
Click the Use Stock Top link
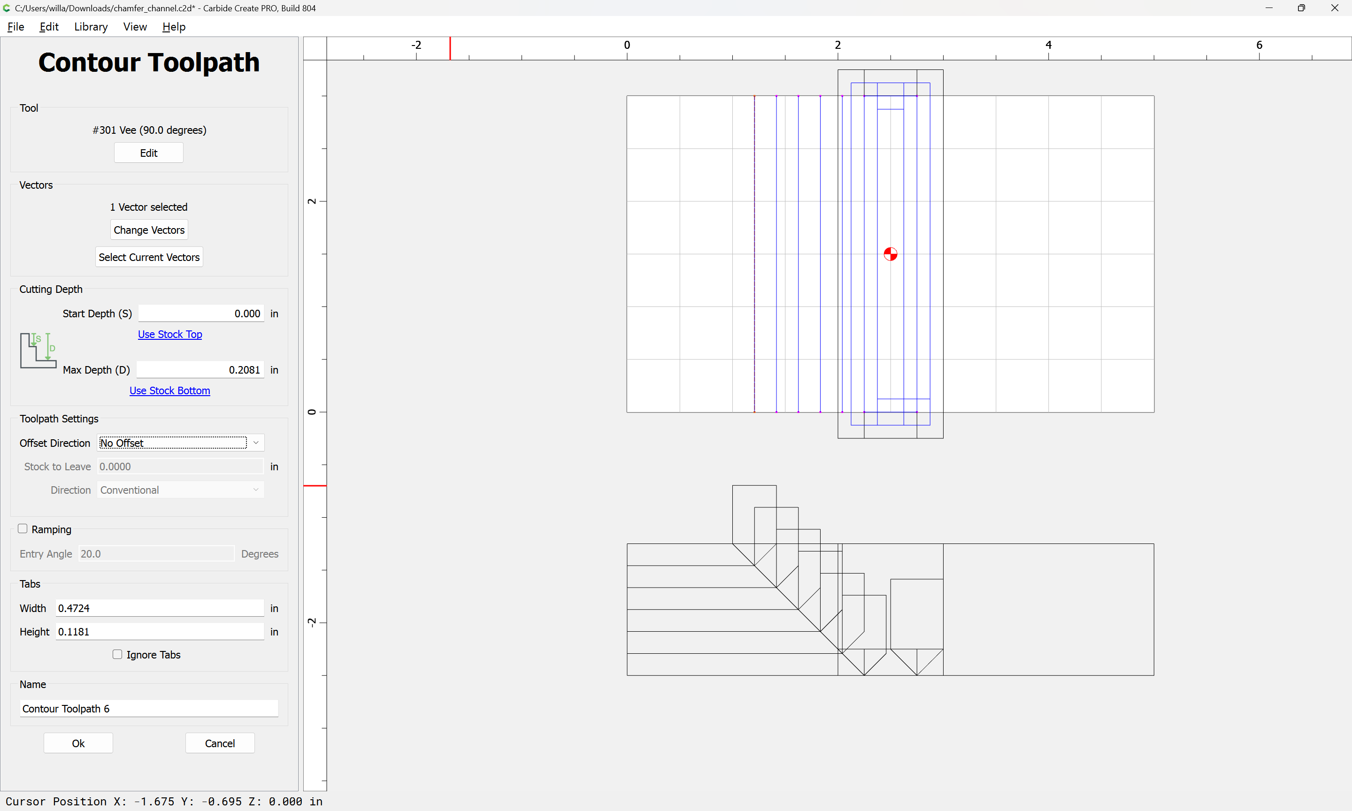(170, 334)
